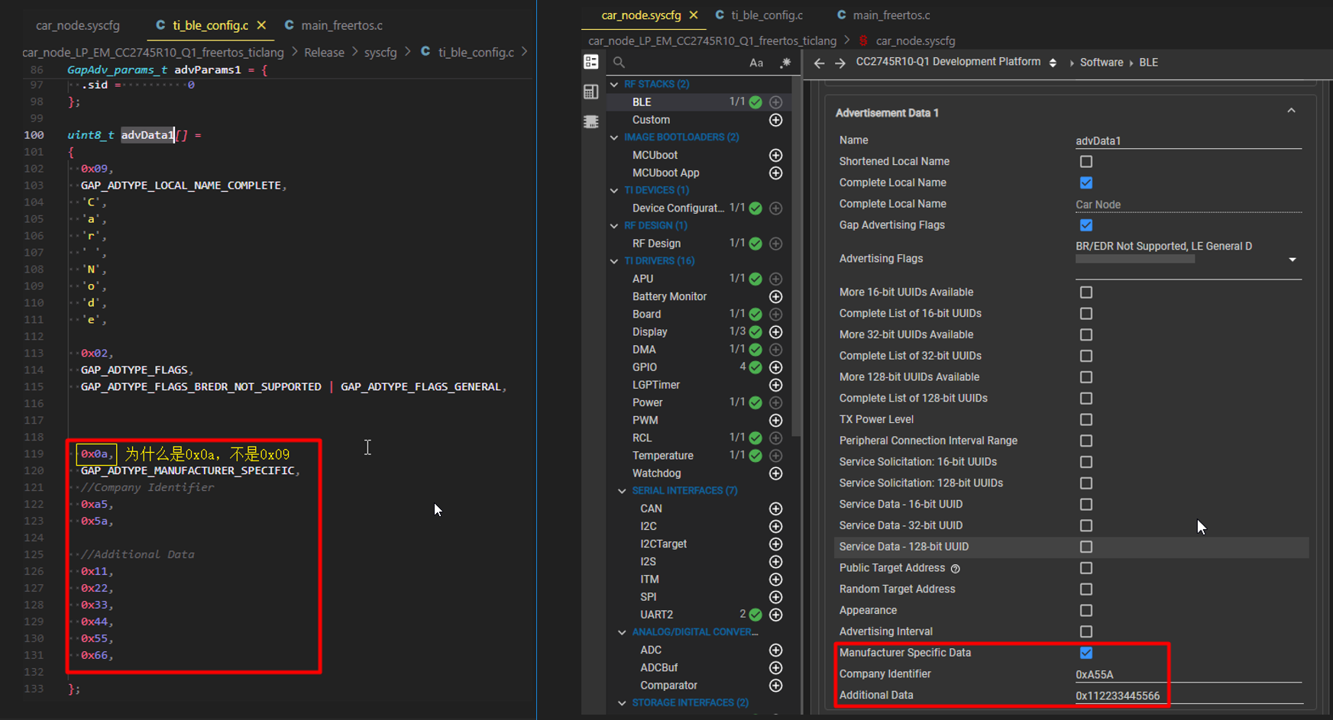Toggle case-sensitive Aa search option
The width and height of the screenshot is (1333, 720).
point(755,63)
